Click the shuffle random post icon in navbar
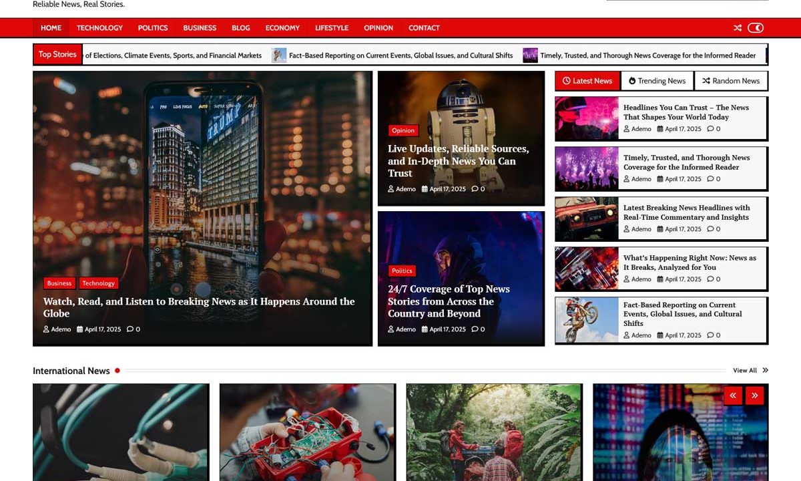Viewport: 801px width, 481px height. (737, 28)
